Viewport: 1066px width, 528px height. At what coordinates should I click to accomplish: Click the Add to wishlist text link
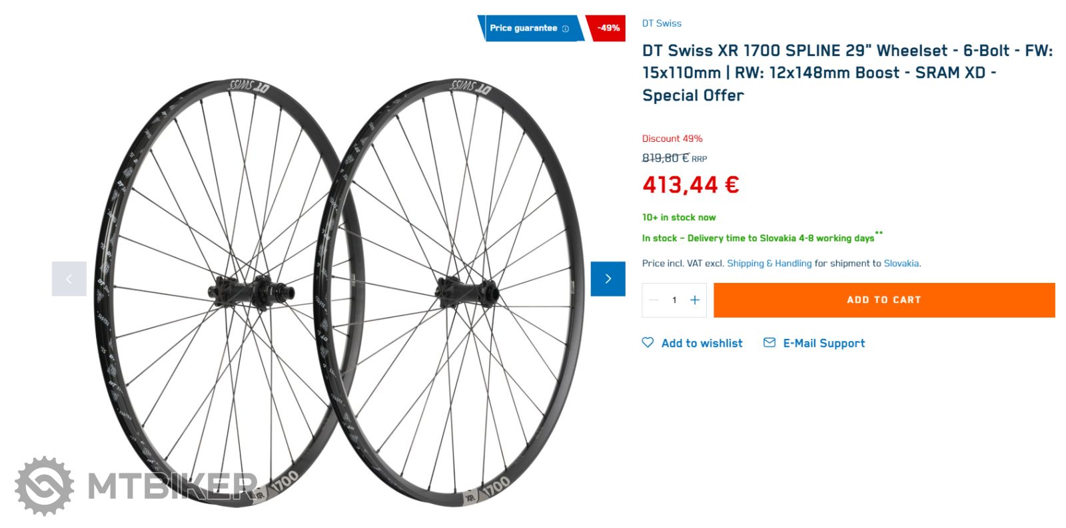pyautogui.click(x=702, y=343)
